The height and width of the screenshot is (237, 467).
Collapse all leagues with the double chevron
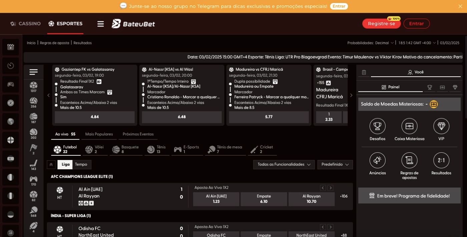click(51, 164)
